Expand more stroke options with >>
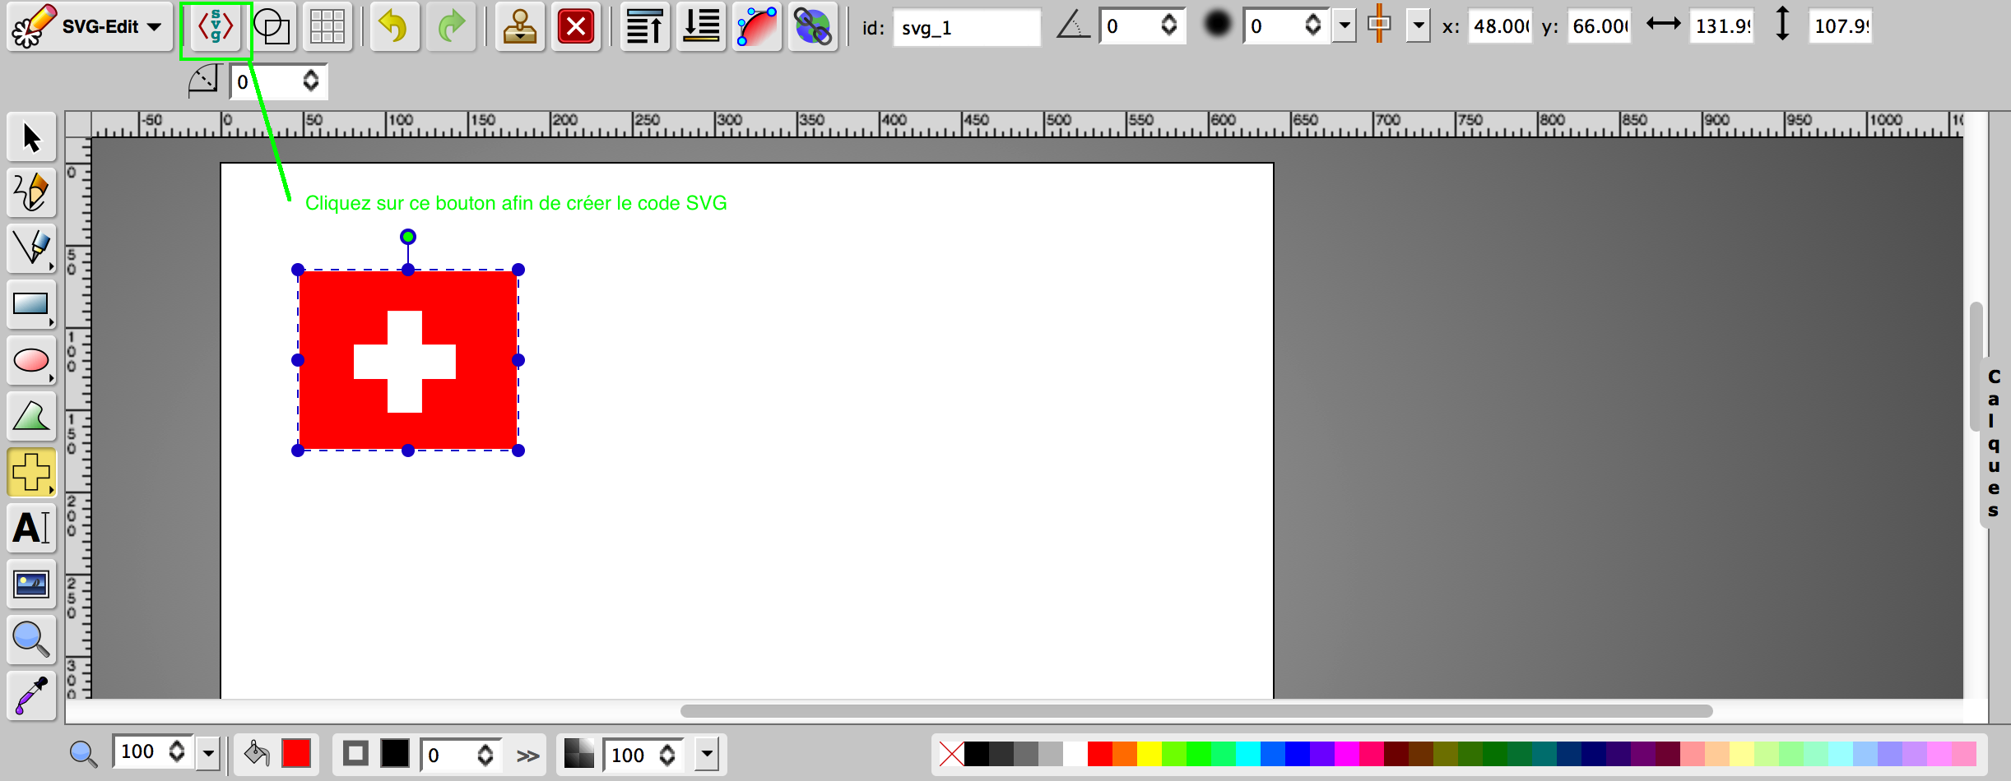This screenshot has width=2011, height=781. tap(527, 756)
